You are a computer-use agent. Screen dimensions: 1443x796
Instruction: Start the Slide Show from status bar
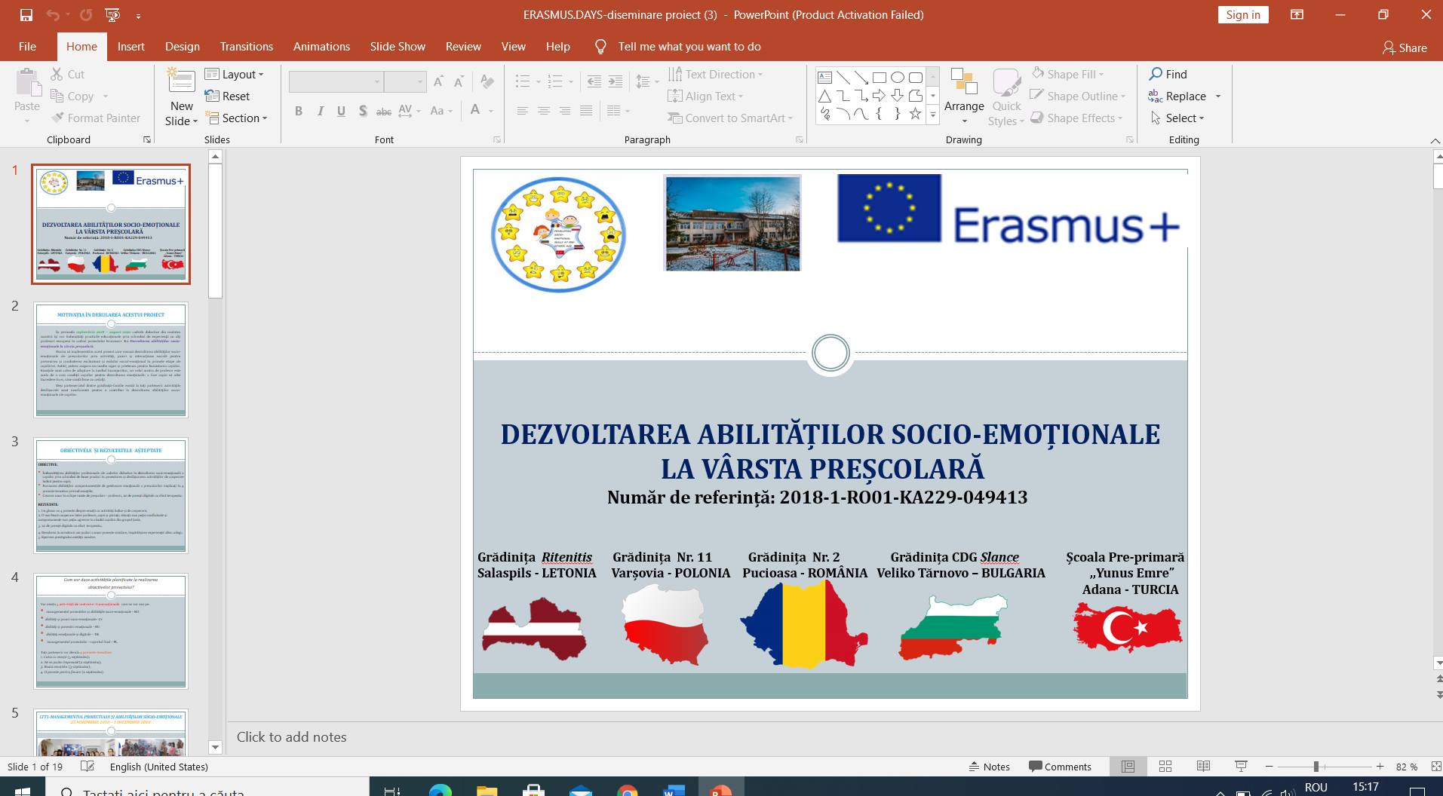point(1240,767)
